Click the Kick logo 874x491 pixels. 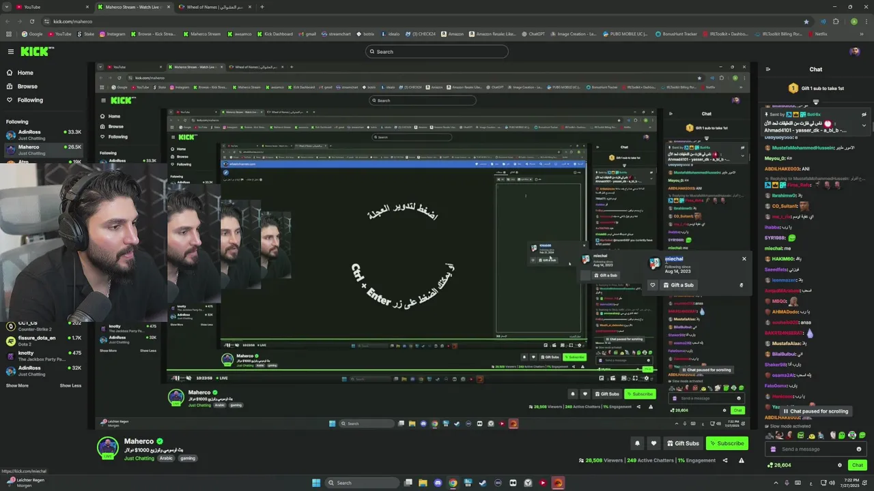(x=37, y=52)
